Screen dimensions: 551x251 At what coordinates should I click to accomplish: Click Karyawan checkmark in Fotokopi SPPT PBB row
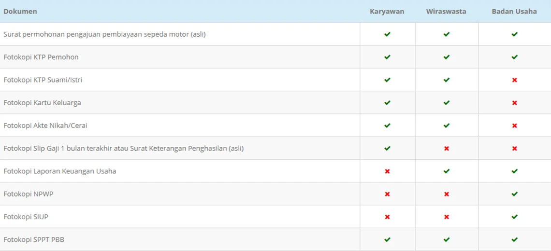387,240
